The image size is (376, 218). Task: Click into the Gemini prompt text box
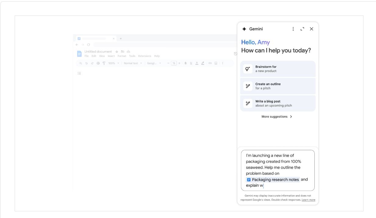click(x=278, y=170)
